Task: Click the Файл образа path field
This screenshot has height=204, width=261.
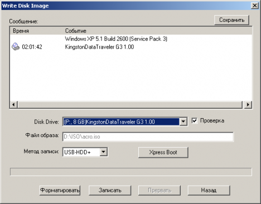Action: (x=148, y=137)
